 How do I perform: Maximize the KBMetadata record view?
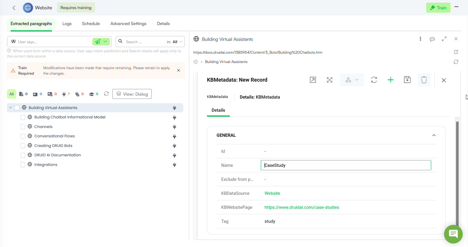click(329, 80)
